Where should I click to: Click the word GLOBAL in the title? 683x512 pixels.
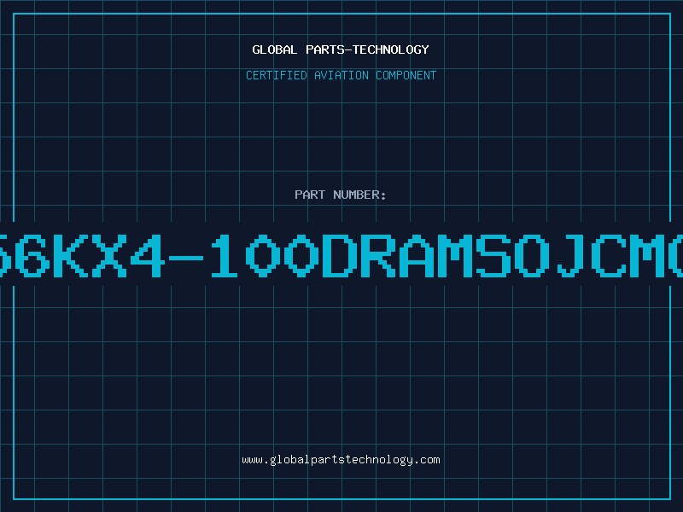pos(275,49)
